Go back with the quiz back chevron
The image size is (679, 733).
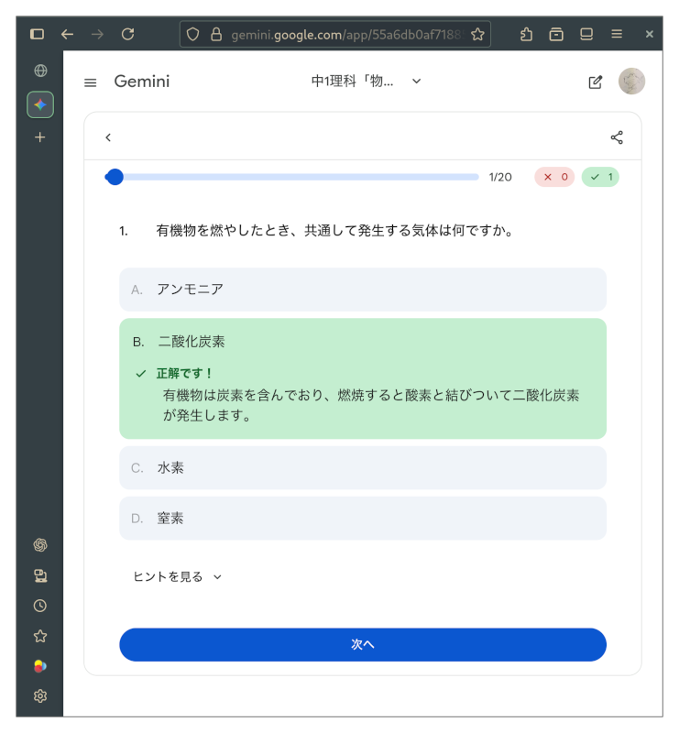[108, 137]
